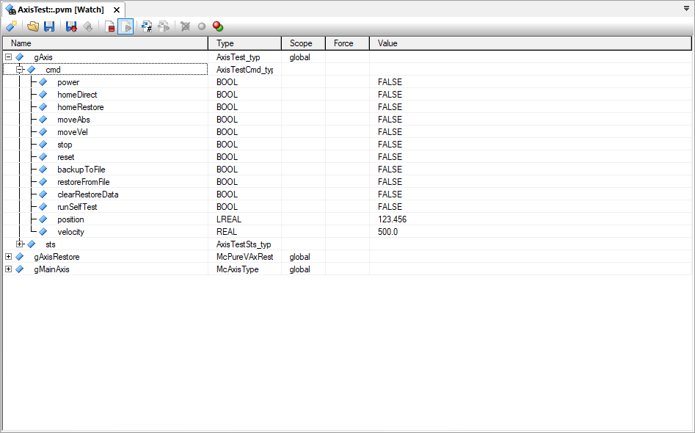Click the FALSE value of stop
695x433 pixels.
tap(390, 145)
